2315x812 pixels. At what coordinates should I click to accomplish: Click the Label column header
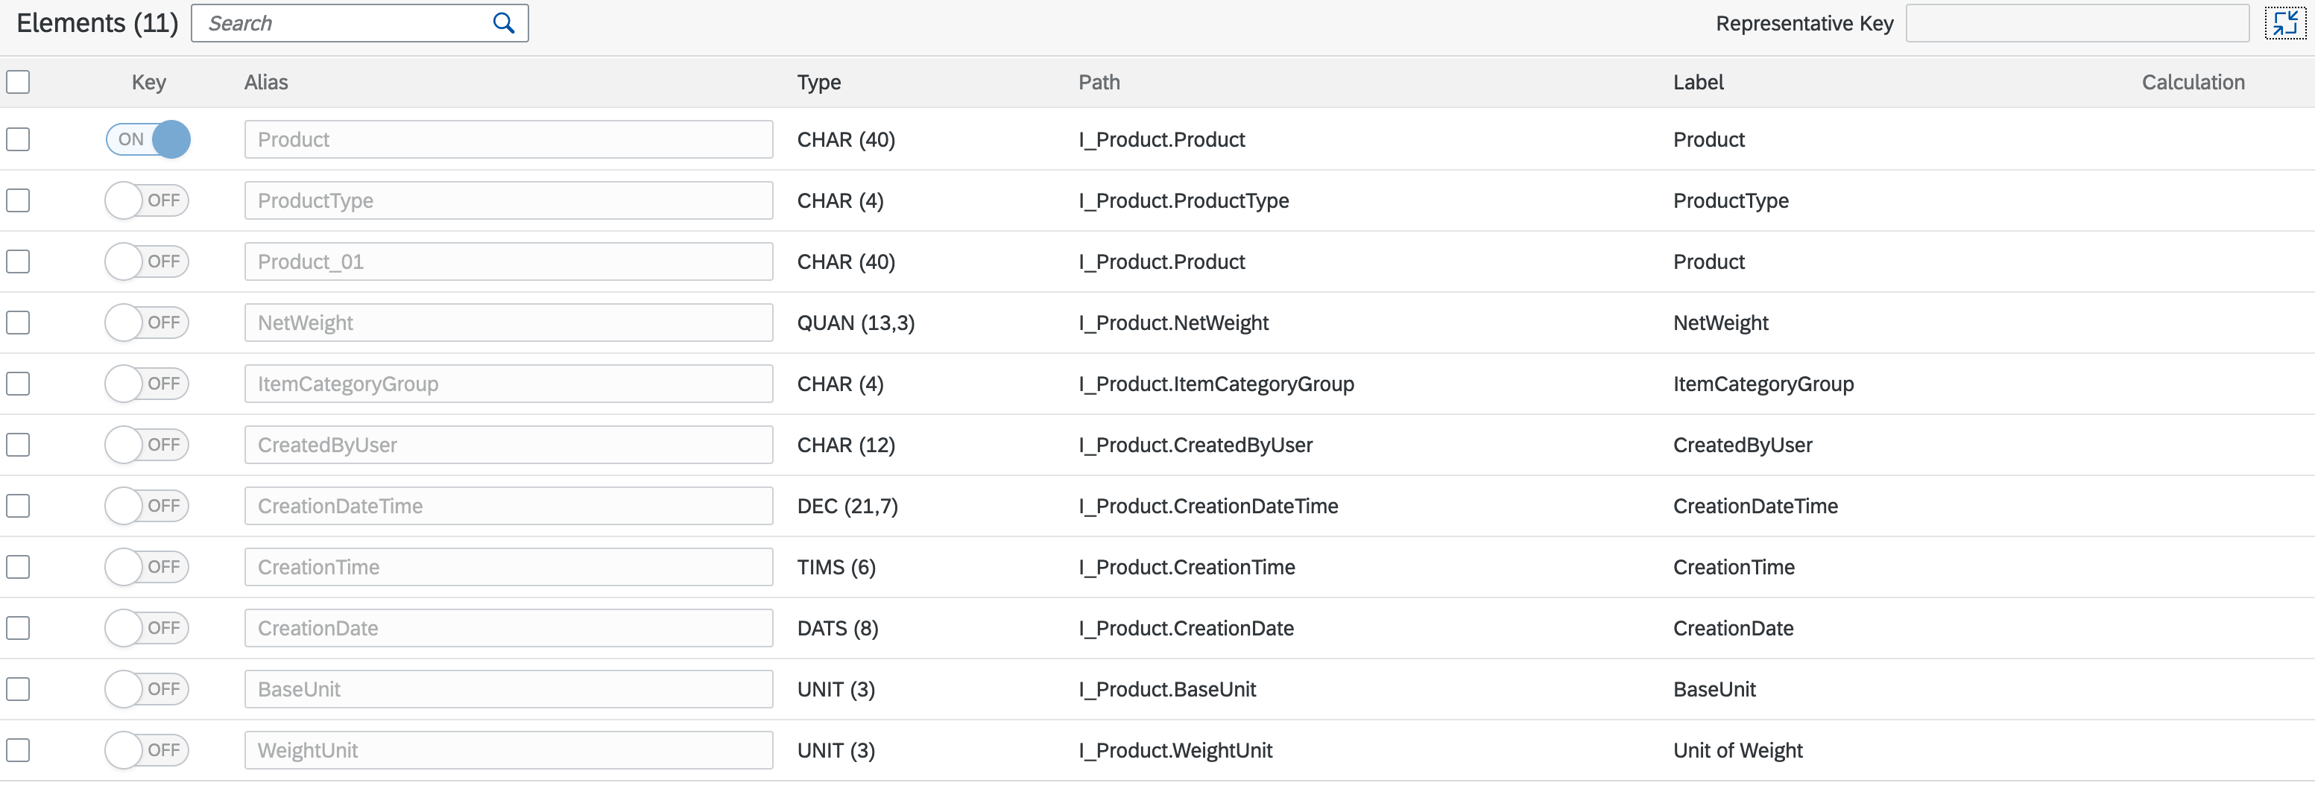tap(1698, 82)
